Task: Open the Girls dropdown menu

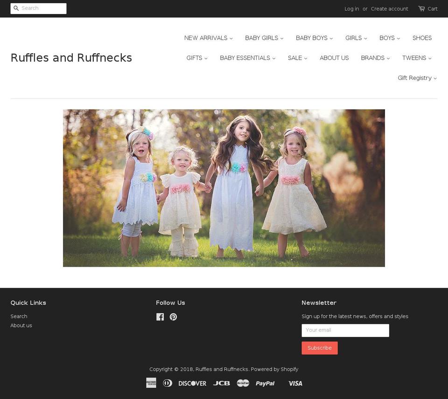Action: pos(356,38)
